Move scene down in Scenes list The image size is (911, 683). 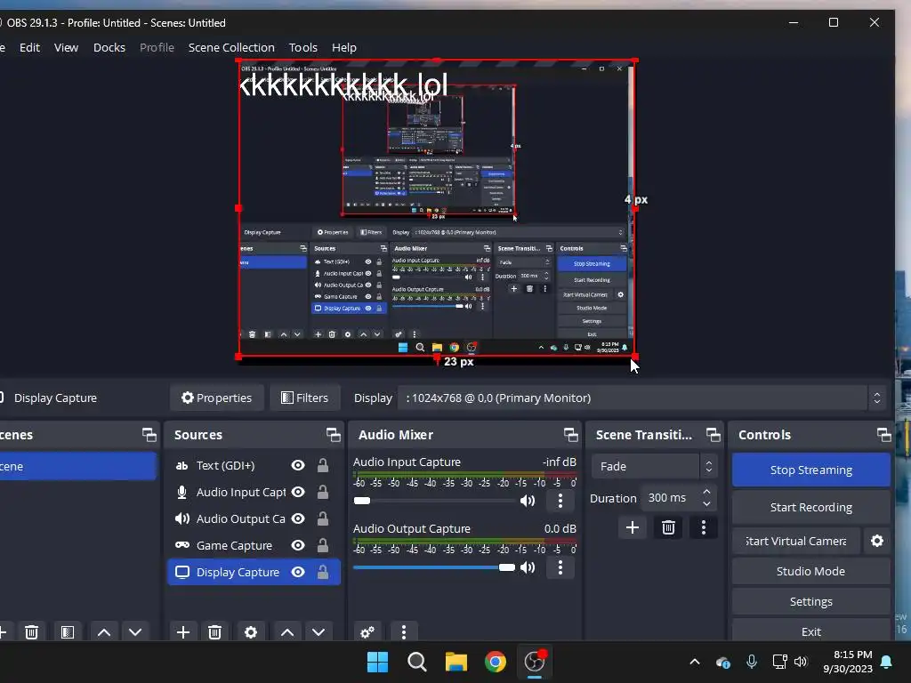tap(135, 632)
